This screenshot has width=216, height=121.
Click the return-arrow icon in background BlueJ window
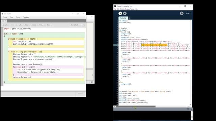pyautogui.click(x=91, y=82)
